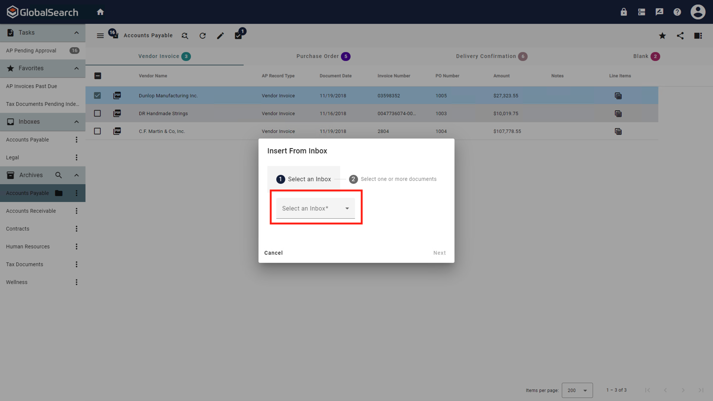Collapse the Inboxes section
Viewport: 713px width, 401px height.
(76, 122)
